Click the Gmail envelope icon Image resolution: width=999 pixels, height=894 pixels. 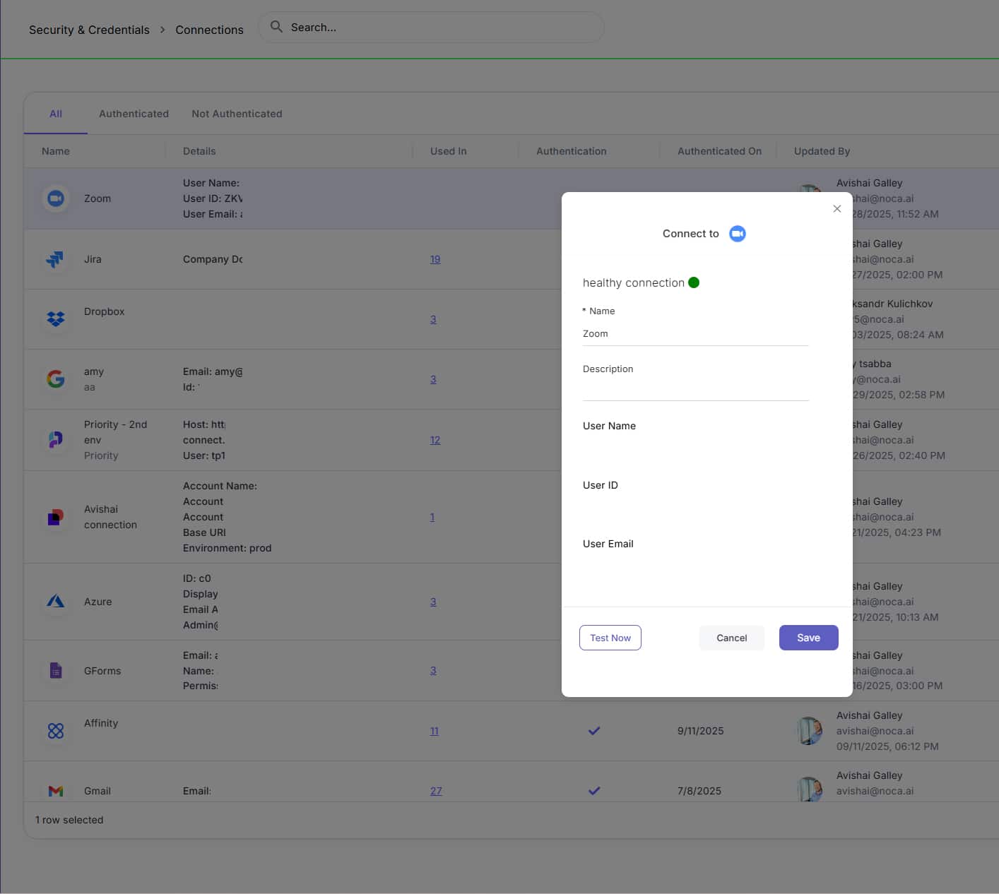pyautogui.click(x=55, y=791)
